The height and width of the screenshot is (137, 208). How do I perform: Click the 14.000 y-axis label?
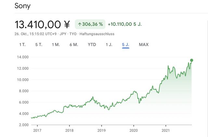23,57
